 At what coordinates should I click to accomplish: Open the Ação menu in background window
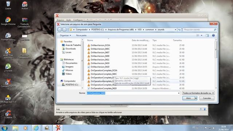(68, 20)
